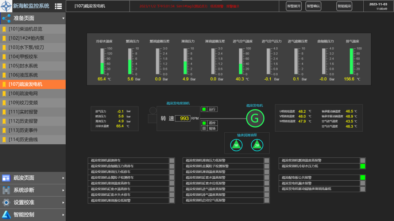Switch to 现场 local mode indicator
Viewport: 394px width, 221px height.
coord(204,128)
